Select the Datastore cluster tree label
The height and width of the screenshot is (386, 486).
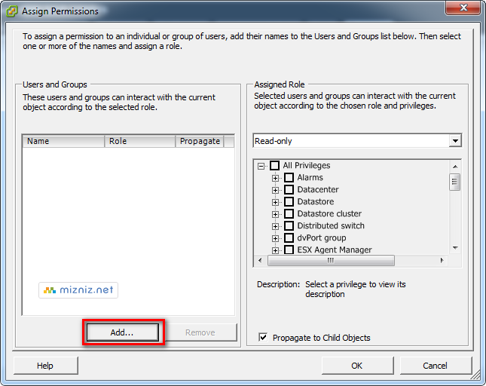coord(329,213)
